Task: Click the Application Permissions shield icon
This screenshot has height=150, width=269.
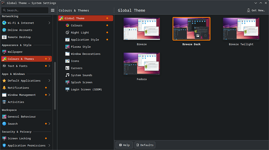Action: (4, 145)
